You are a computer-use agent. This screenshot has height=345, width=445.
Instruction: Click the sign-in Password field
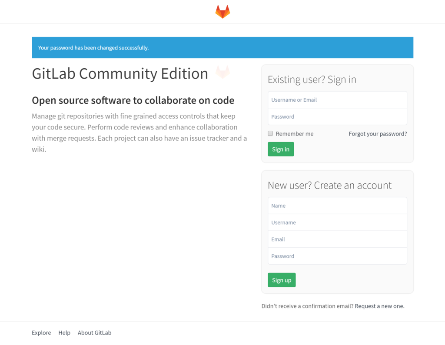337,117
